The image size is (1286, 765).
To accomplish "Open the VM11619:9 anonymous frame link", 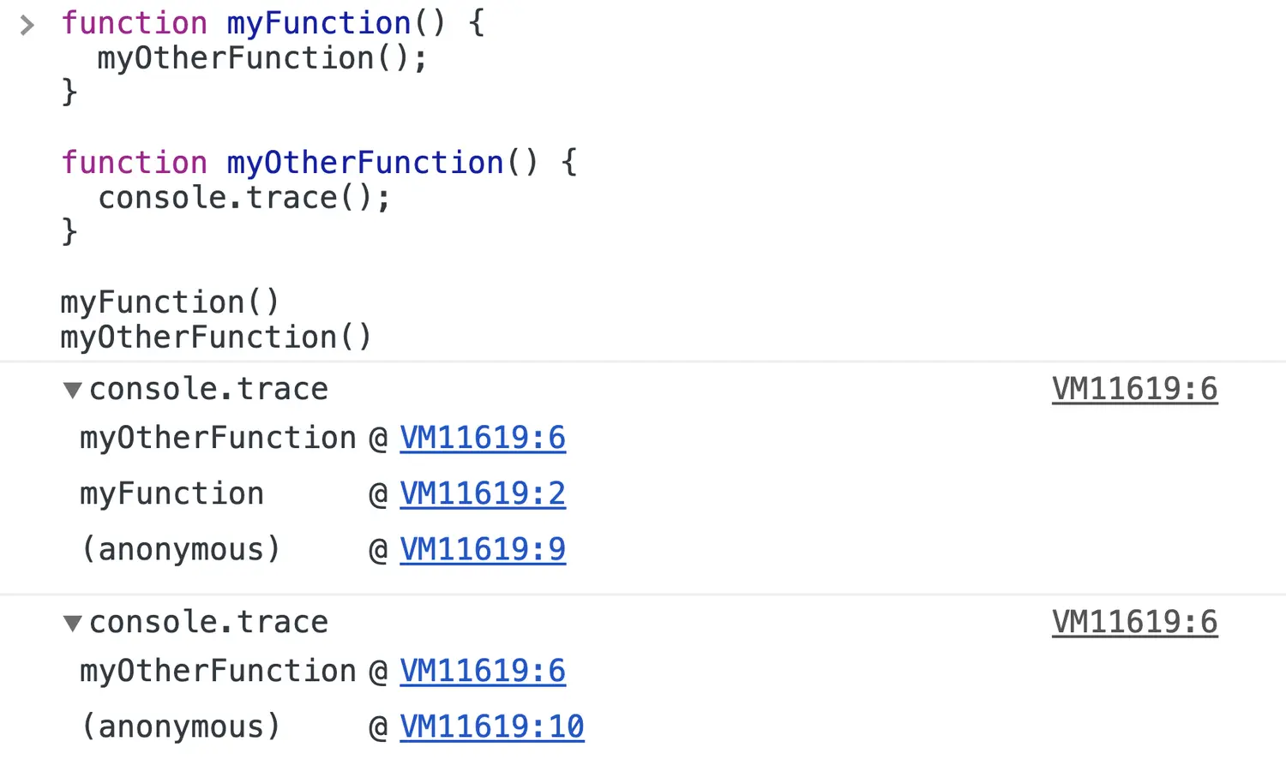I will tap(483, 549).
